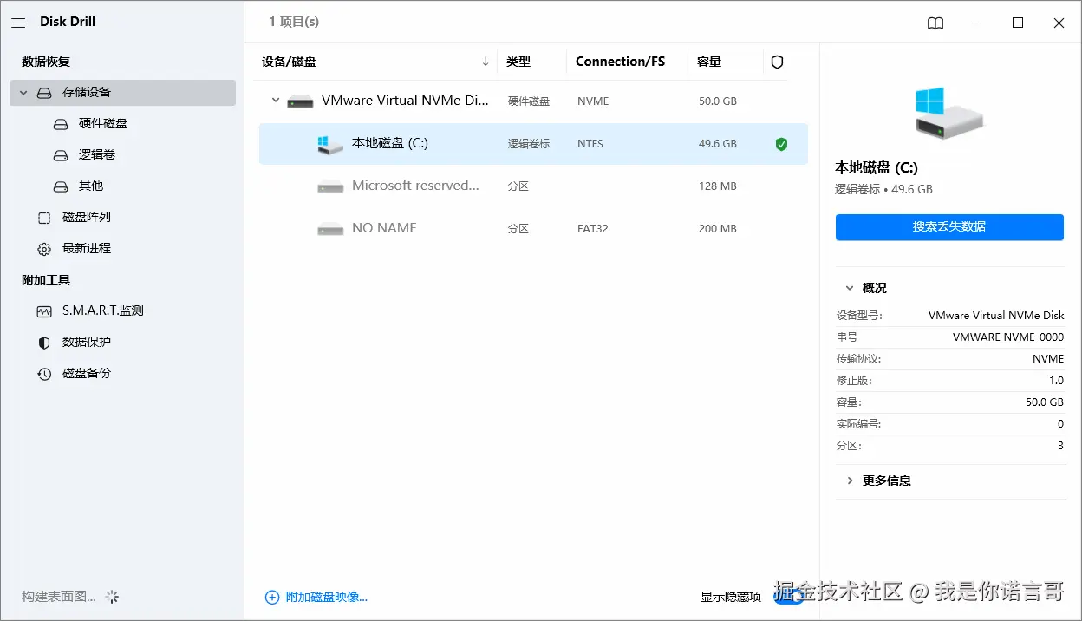The image size is (1082, 621).
Task: Collapse the 存储设备 tree chevron
Action: 23,93
